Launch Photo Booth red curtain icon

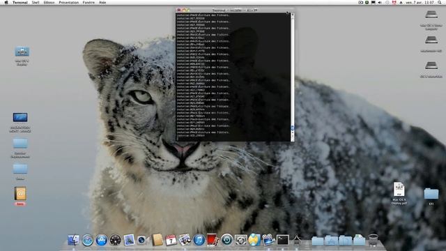[x=213, y=240]
